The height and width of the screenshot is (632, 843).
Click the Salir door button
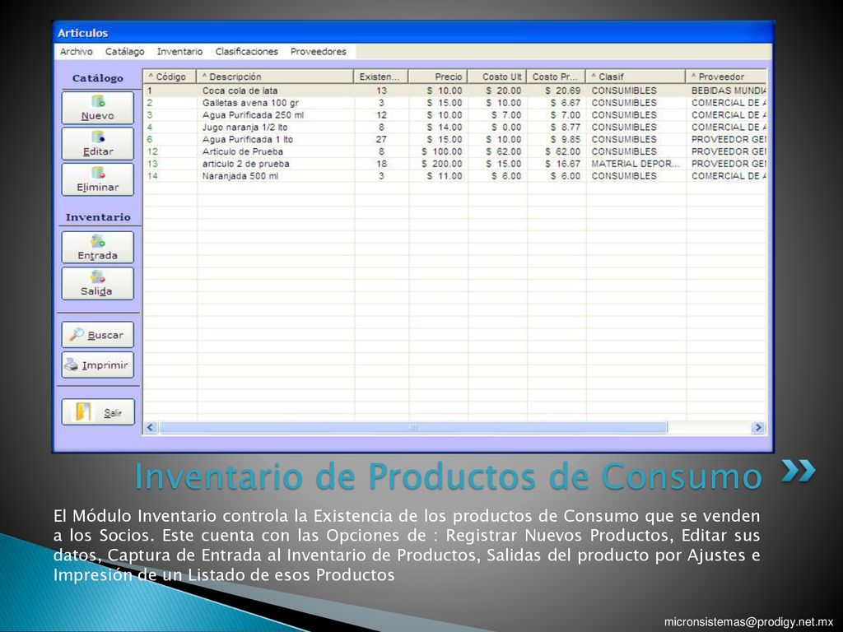[97, 412]
